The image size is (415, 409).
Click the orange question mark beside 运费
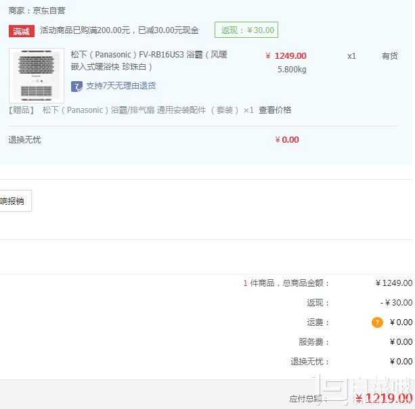[377, 322]
